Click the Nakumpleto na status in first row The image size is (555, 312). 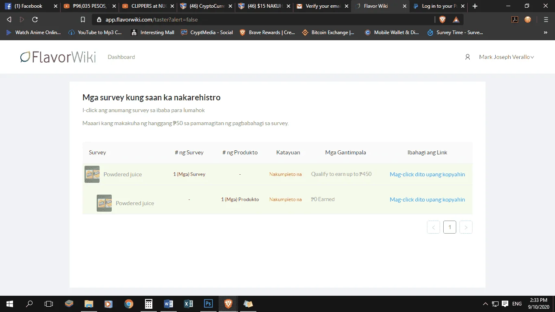pos(285,174)
